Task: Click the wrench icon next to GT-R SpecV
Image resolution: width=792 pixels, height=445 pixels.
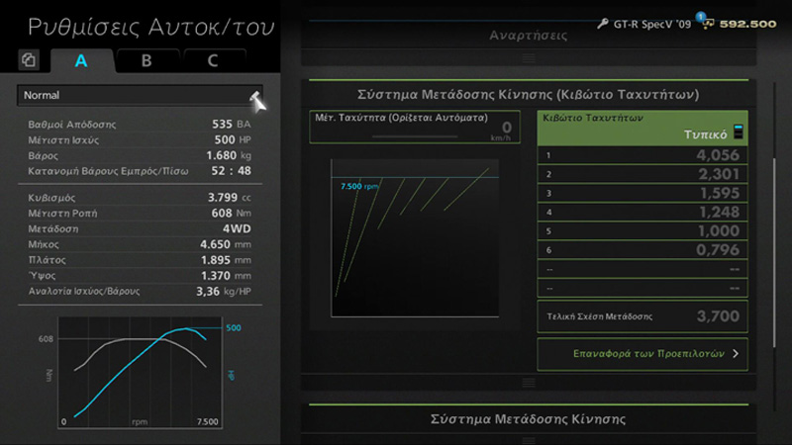Action: pos(603,23)
